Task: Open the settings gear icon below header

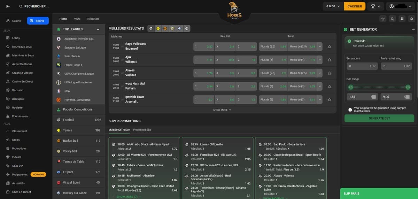Action: pyautogui.click(x=412, y=19)
